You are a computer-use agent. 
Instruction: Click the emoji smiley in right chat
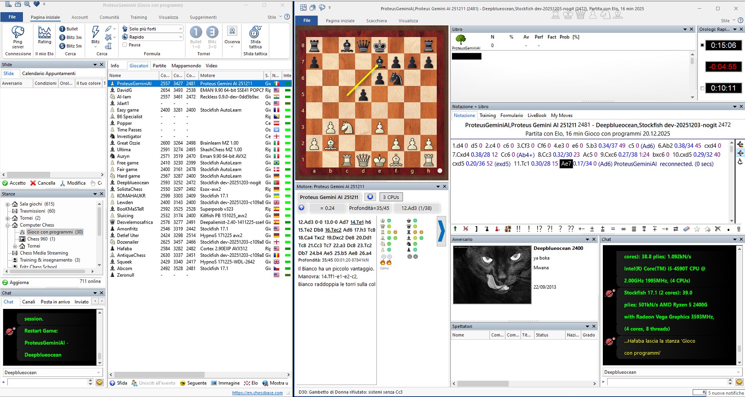tap(739, 382)
